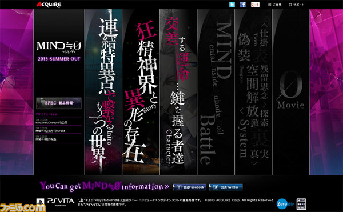Click the PlayStation logo icon
343x212 pixels.
(40, 202)
